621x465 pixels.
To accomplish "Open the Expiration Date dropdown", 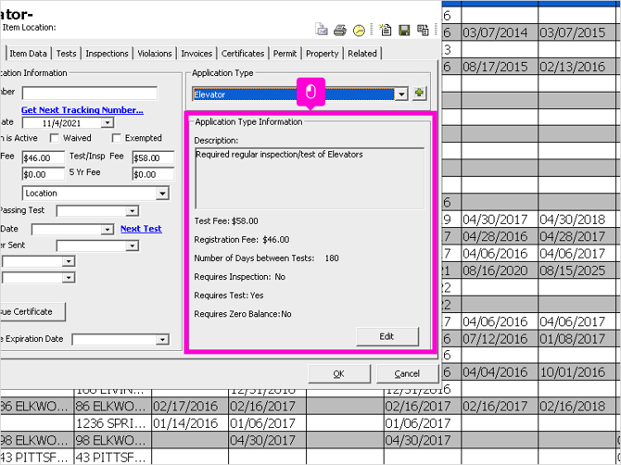I will [162, 339].
